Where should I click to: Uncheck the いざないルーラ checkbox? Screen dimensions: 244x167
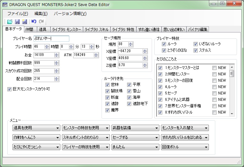tap(195, 44)
